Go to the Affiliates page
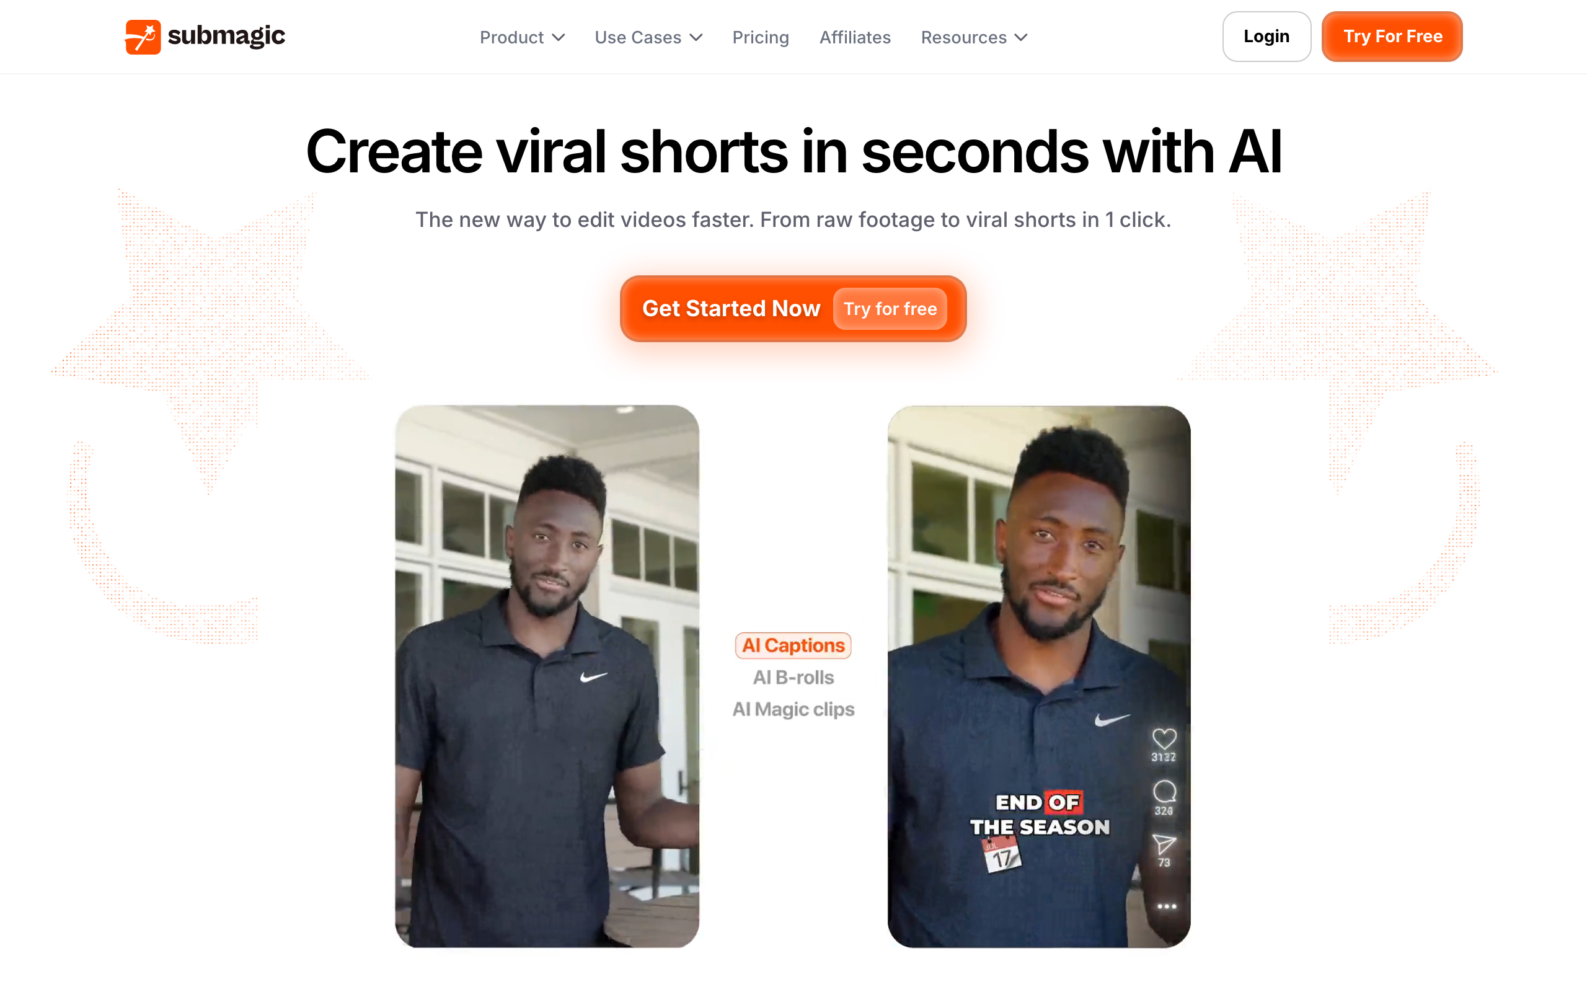 click(854, 37)
